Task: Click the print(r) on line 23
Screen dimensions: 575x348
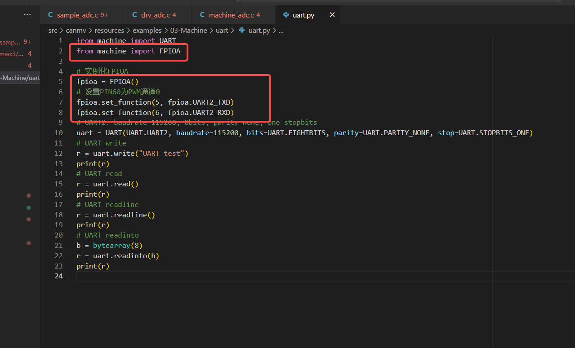Action: click(93, 266)
